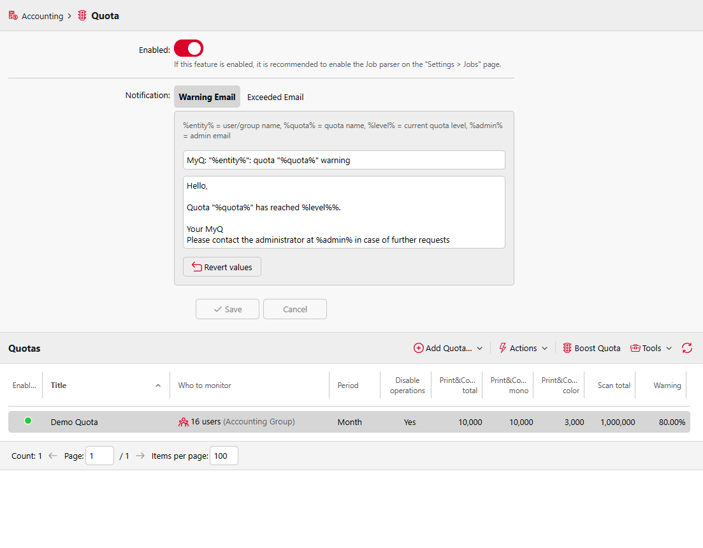
Task: Click the Period column header
Action: pyautogui.click(x=348, y=386)
